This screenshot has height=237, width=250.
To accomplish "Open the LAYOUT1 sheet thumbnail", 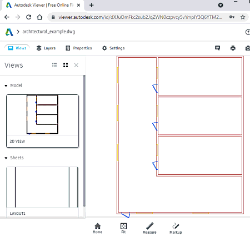I will [42, 191].
